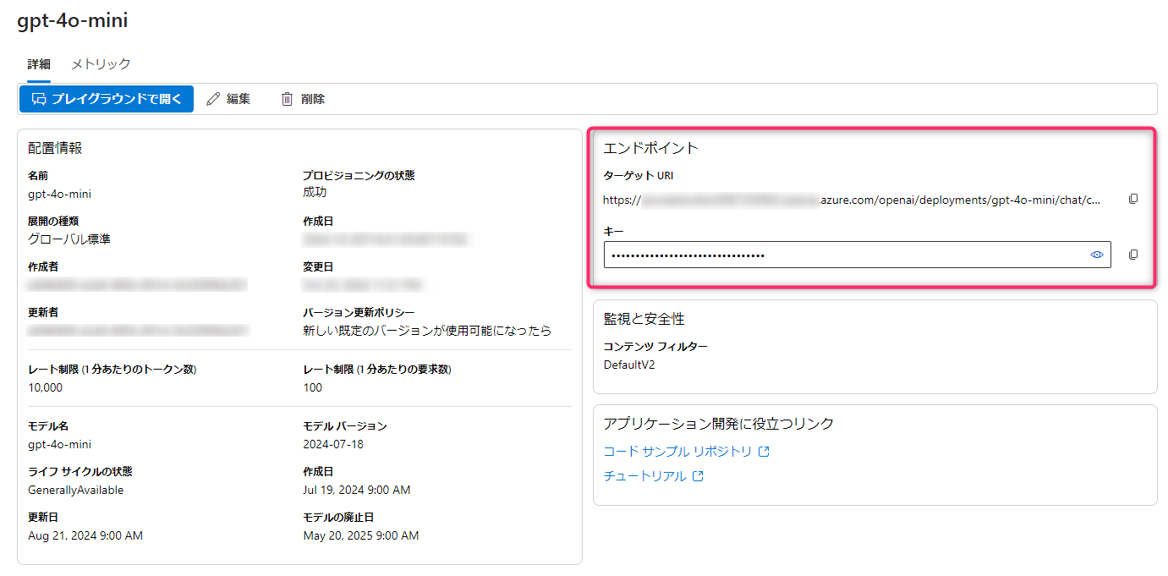This screenshot has width=1168, height=576.
Task: Click the グローバル標準 deployment type value
Action: point(69,239)
